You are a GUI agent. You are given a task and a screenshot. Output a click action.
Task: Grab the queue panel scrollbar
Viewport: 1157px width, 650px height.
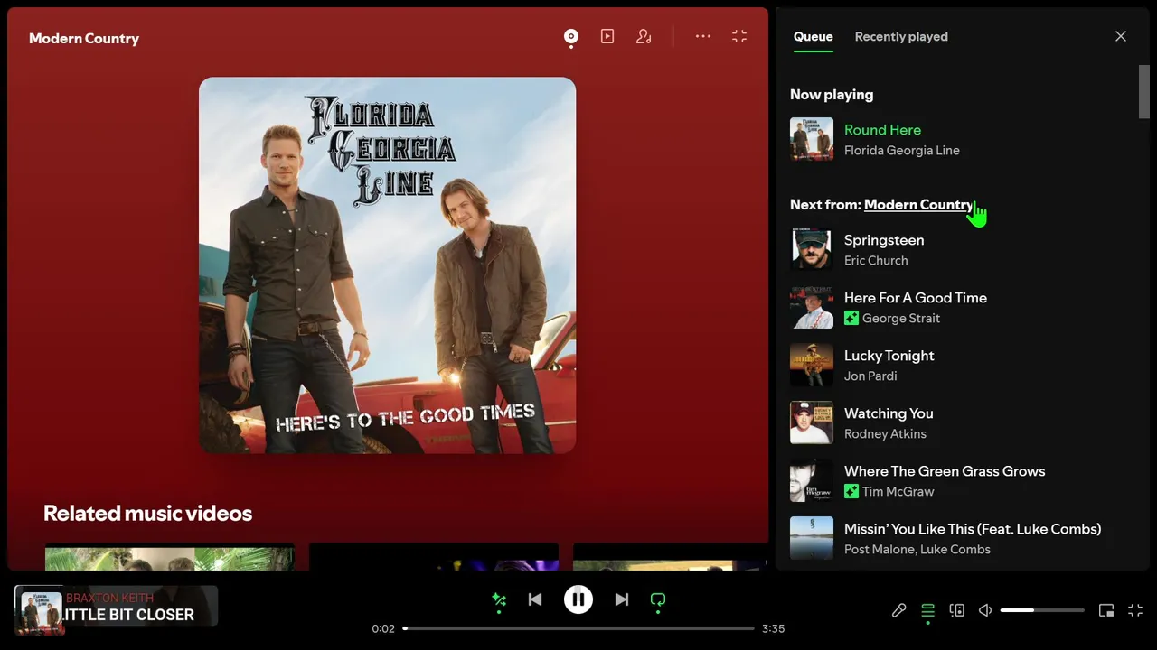[x=1144, y=91]
